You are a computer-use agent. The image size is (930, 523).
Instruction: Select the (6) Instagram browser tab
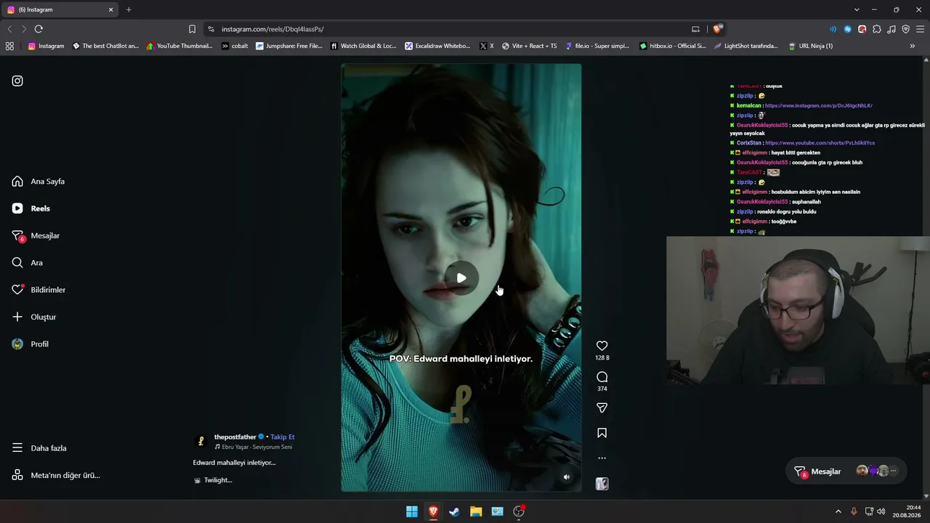click(60, 9)
